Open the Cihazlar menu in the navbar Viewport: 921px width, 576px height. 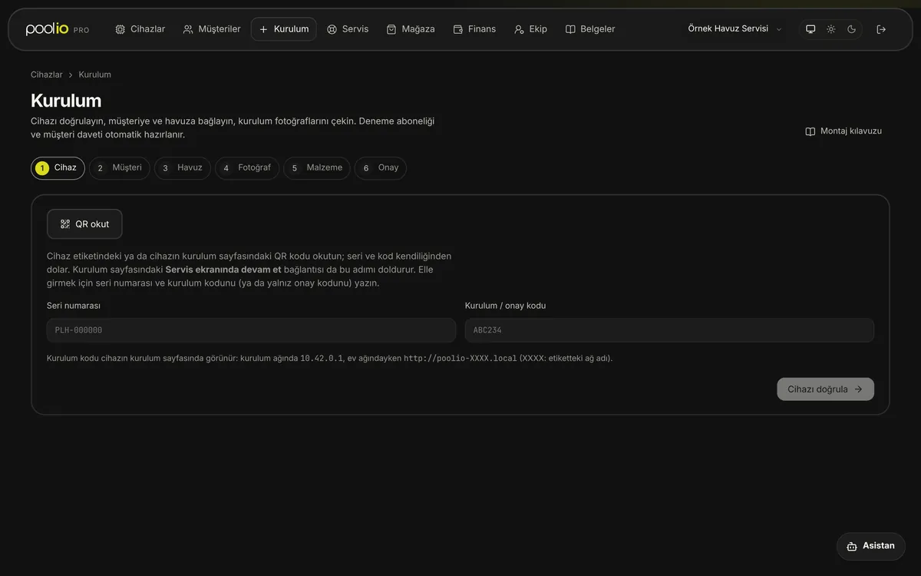[x=140, y=29]
